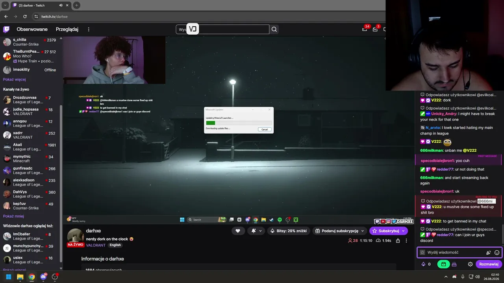Viewport: 504px width, 283px height.
Task: Click the star icon in chat input
Action: (422, 253)
